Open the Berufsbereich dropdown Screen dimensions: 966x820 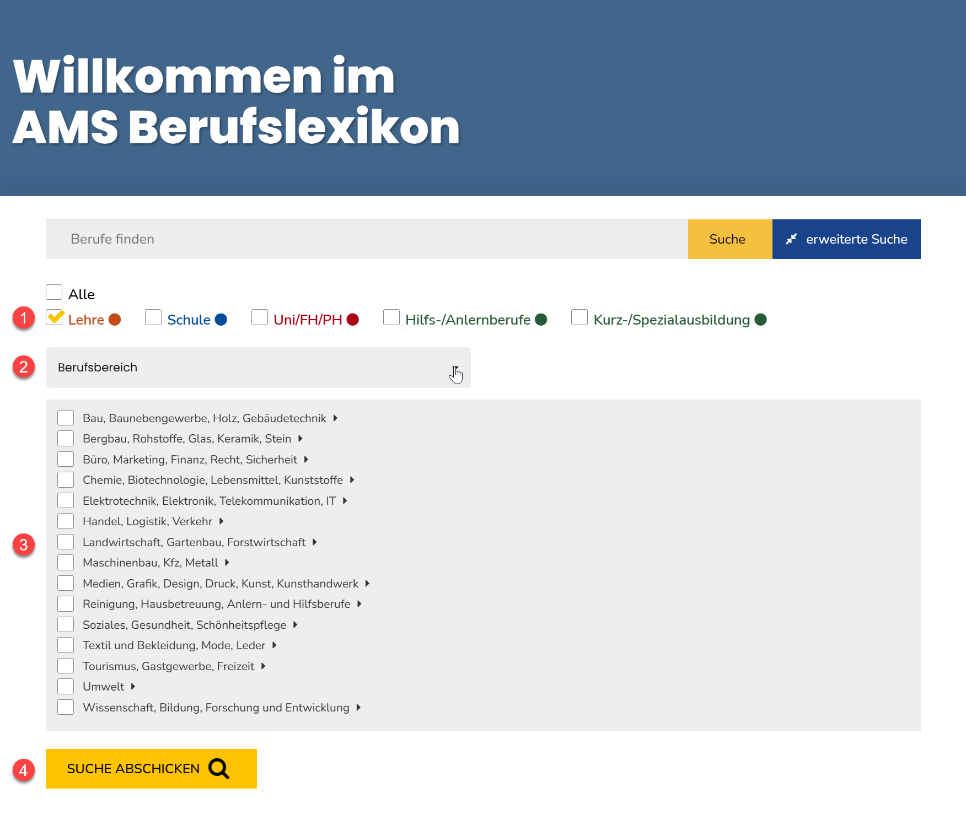coord(258,368)
